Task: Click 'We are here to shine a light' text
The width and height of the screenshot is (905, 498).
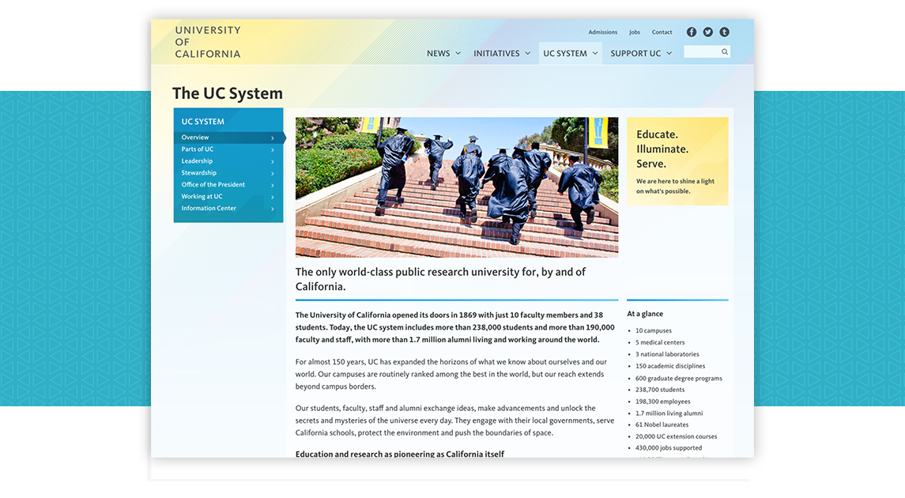Action: 675,186
